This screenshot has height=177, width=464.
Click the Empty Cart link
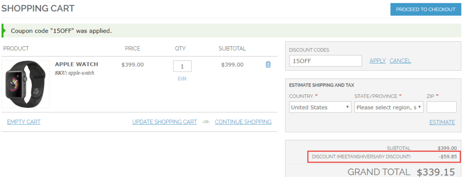24,122
